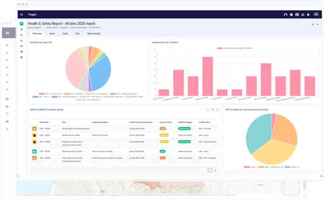
Task: Open the Report details tab
Action: point(94,33)
